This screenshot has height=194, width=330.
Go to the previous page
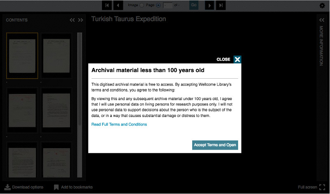click(x=118, y=5)
